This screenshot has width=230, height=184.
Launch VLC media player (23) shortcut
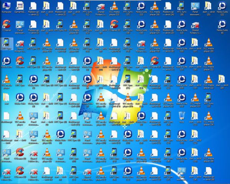click(x=195, y=100)
